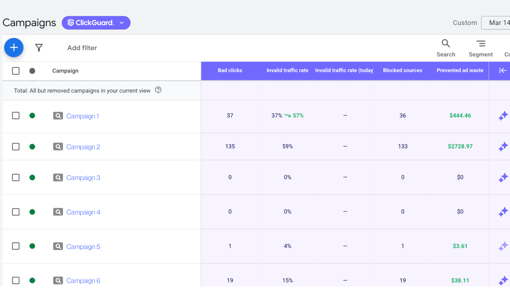Click search-type icon next to Campaign 5
Screen dimensions: 510x288
point(58,247)
